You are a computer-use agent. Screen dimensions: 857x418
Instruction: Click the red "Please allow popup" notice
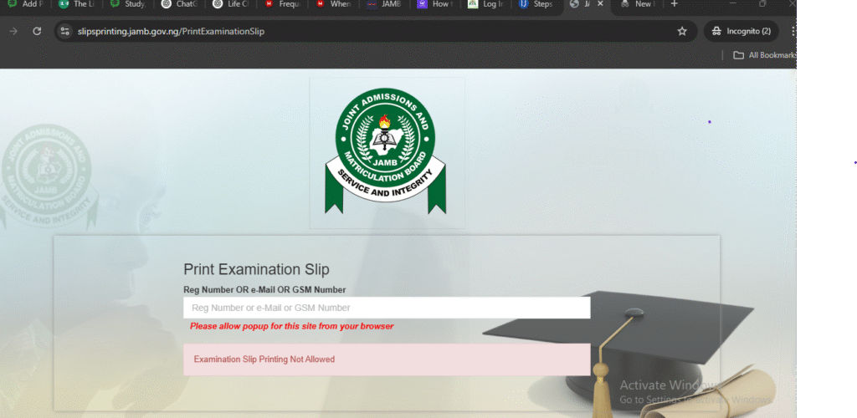[291, 326]
